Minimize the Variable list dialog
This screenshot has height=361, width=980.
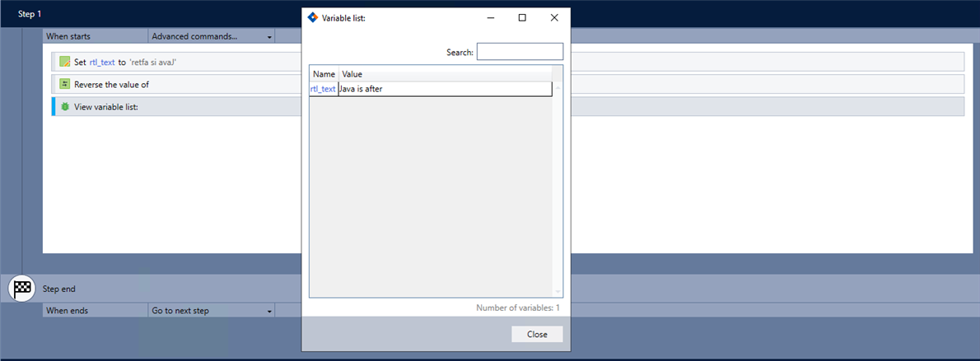coord(491,17)
